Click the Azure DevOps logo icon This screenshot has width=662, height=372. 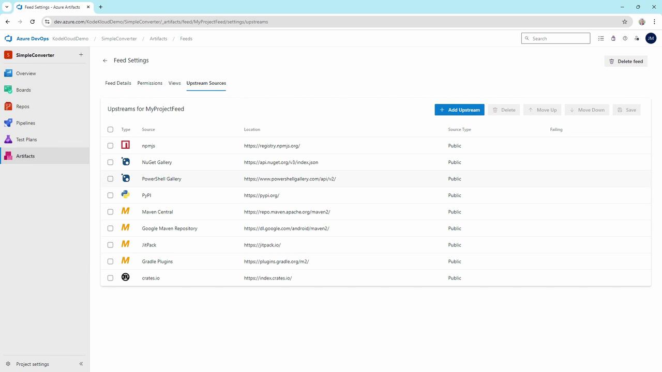click(x=8, y=39)
